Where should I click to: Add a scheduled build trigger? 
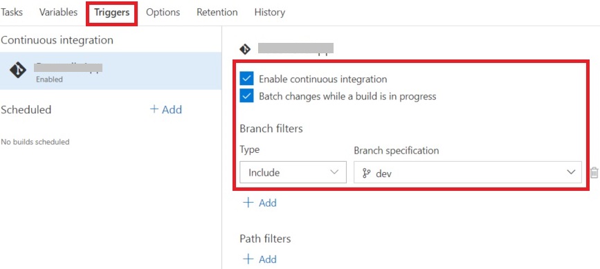pos(166,110)
